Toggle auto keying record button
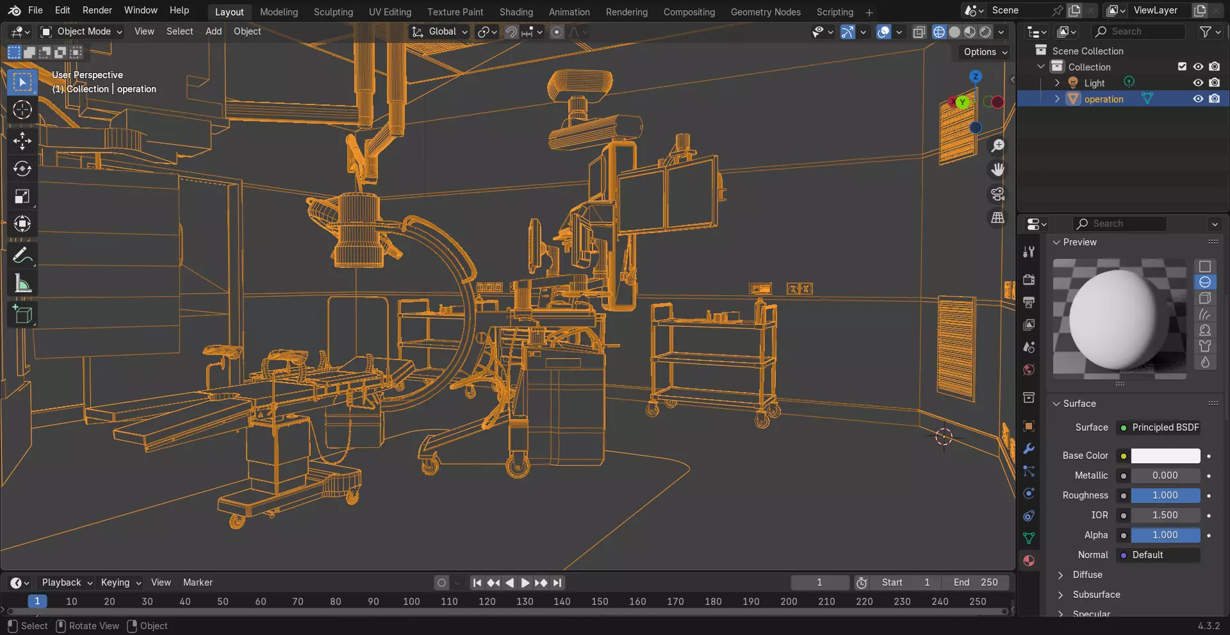The image size is (1230, 635). [x=441, y=582]
